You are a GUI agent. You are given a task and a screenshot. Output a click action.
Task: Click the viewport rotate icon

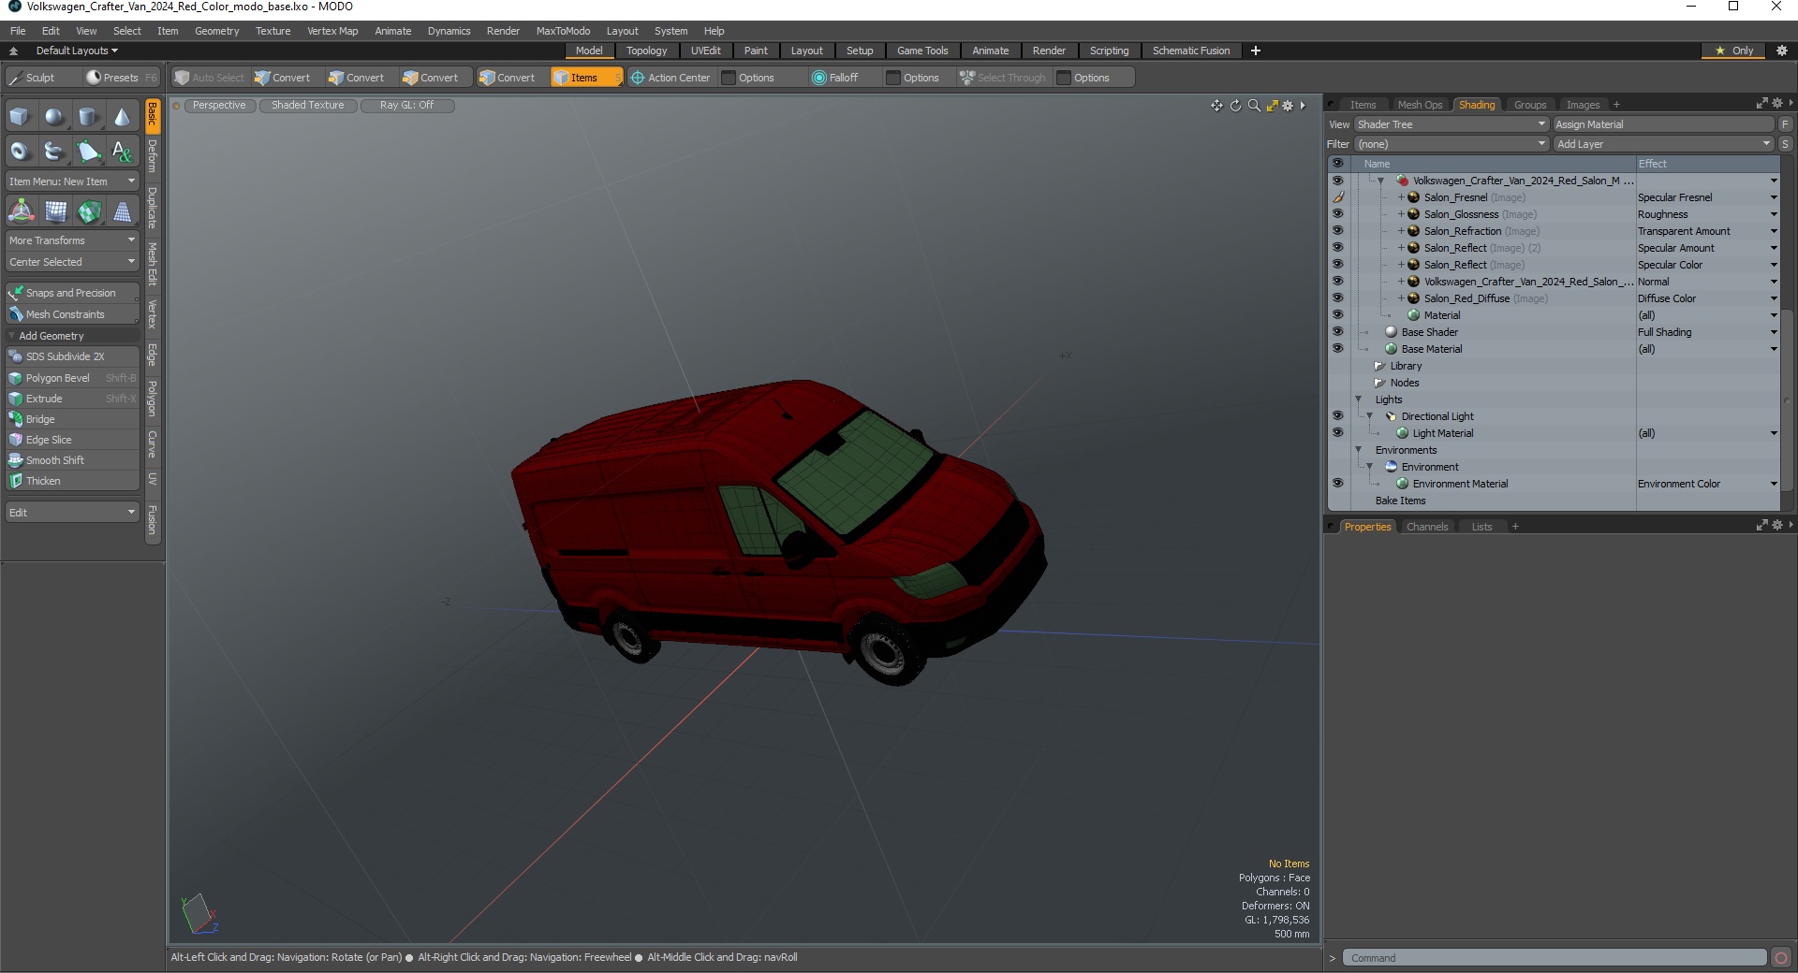click(x=1235, y=106)
